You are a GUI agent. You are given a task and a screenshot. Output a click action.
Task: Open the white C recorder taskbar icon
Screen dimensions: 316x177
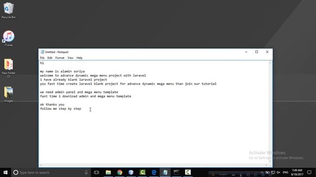pos(188,173)
